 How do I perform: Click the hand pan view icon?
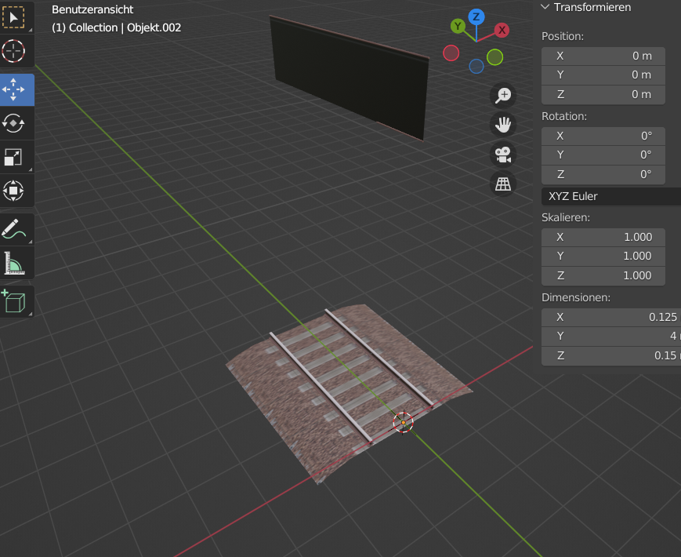(x=503, y=125)
